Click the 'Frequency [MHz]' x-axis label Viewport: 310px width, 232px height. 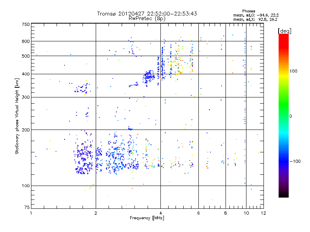click(x=147, y=218)
